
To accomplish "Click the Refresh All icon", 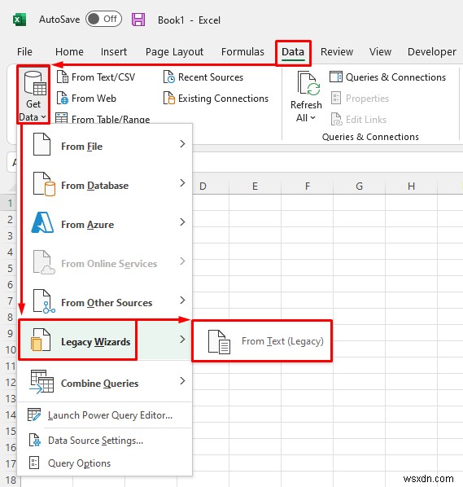I will 308,83.
